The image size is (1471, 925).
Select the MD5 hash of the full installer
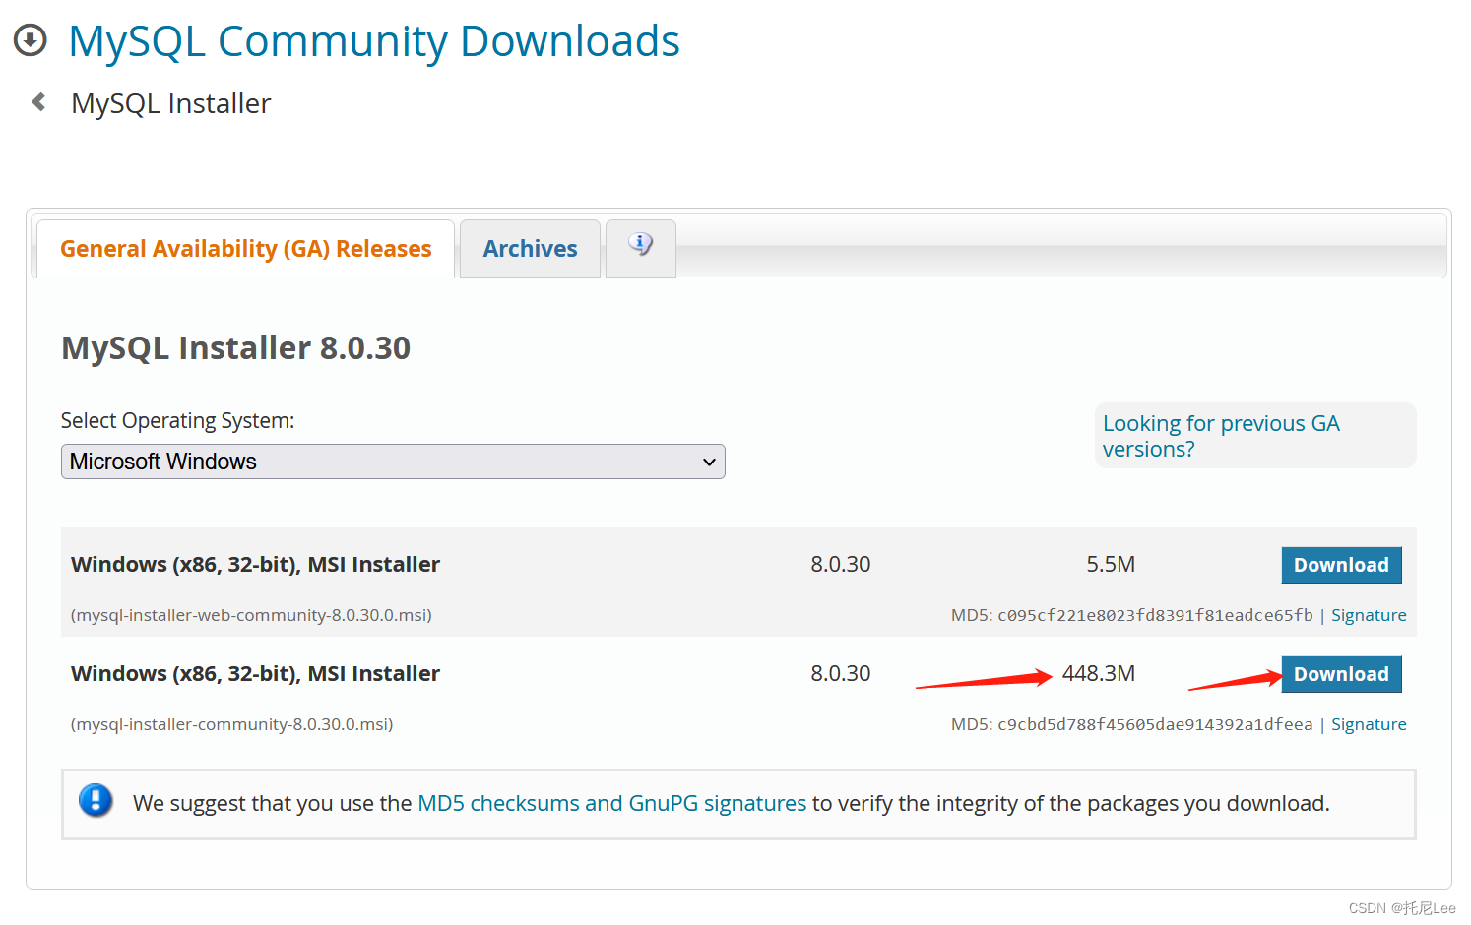tap(1154, 723)
